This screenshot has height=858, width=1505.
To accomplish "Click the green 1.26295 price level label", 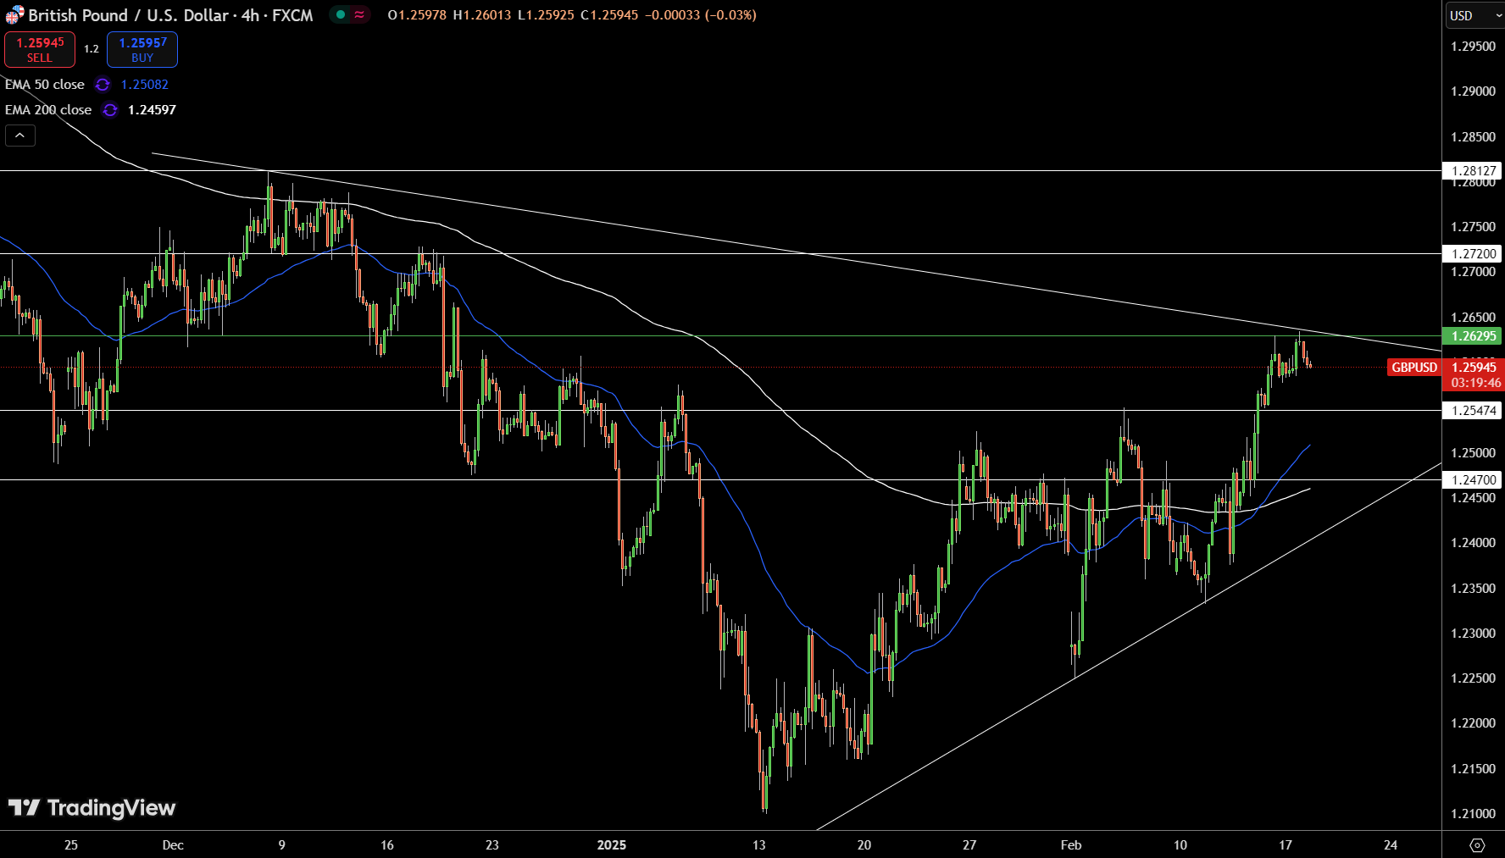I will click(1473, 336).
